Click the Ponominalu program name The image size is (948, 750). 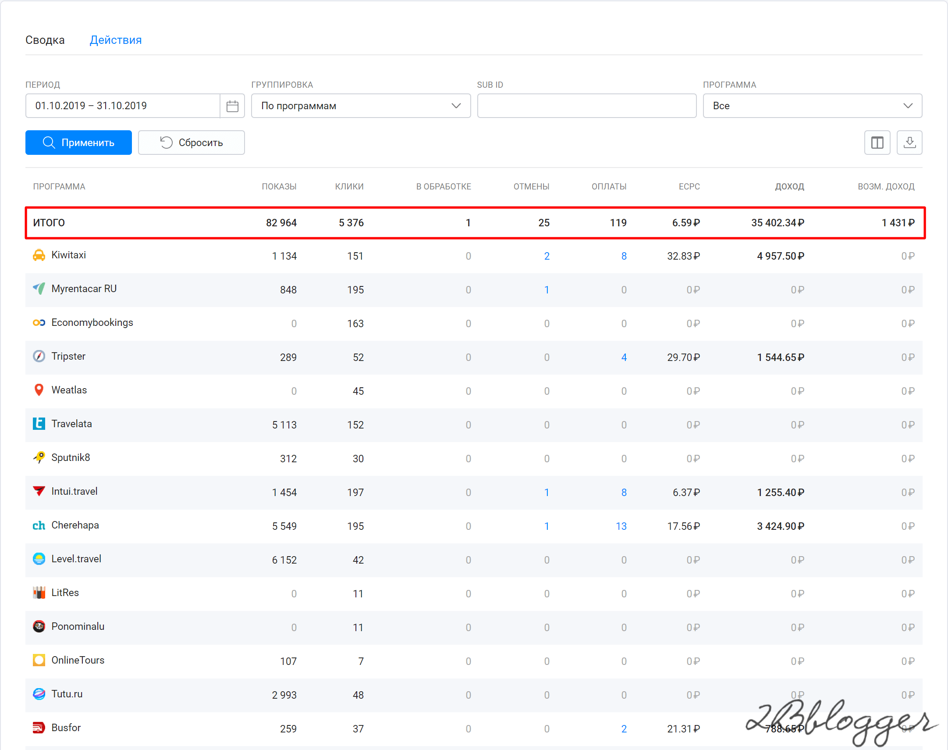pos(78,627)
